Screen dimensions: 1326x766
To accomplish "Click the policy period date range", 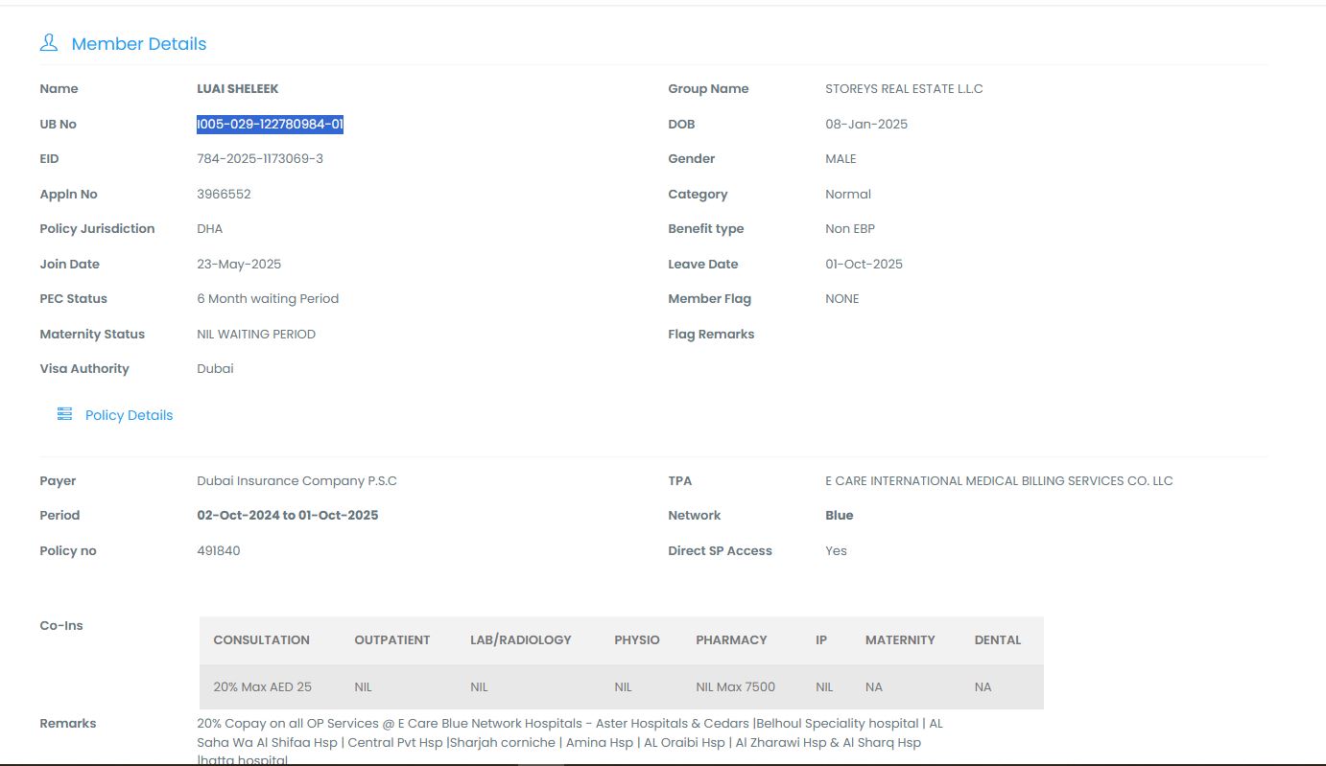I will (288, 516).
